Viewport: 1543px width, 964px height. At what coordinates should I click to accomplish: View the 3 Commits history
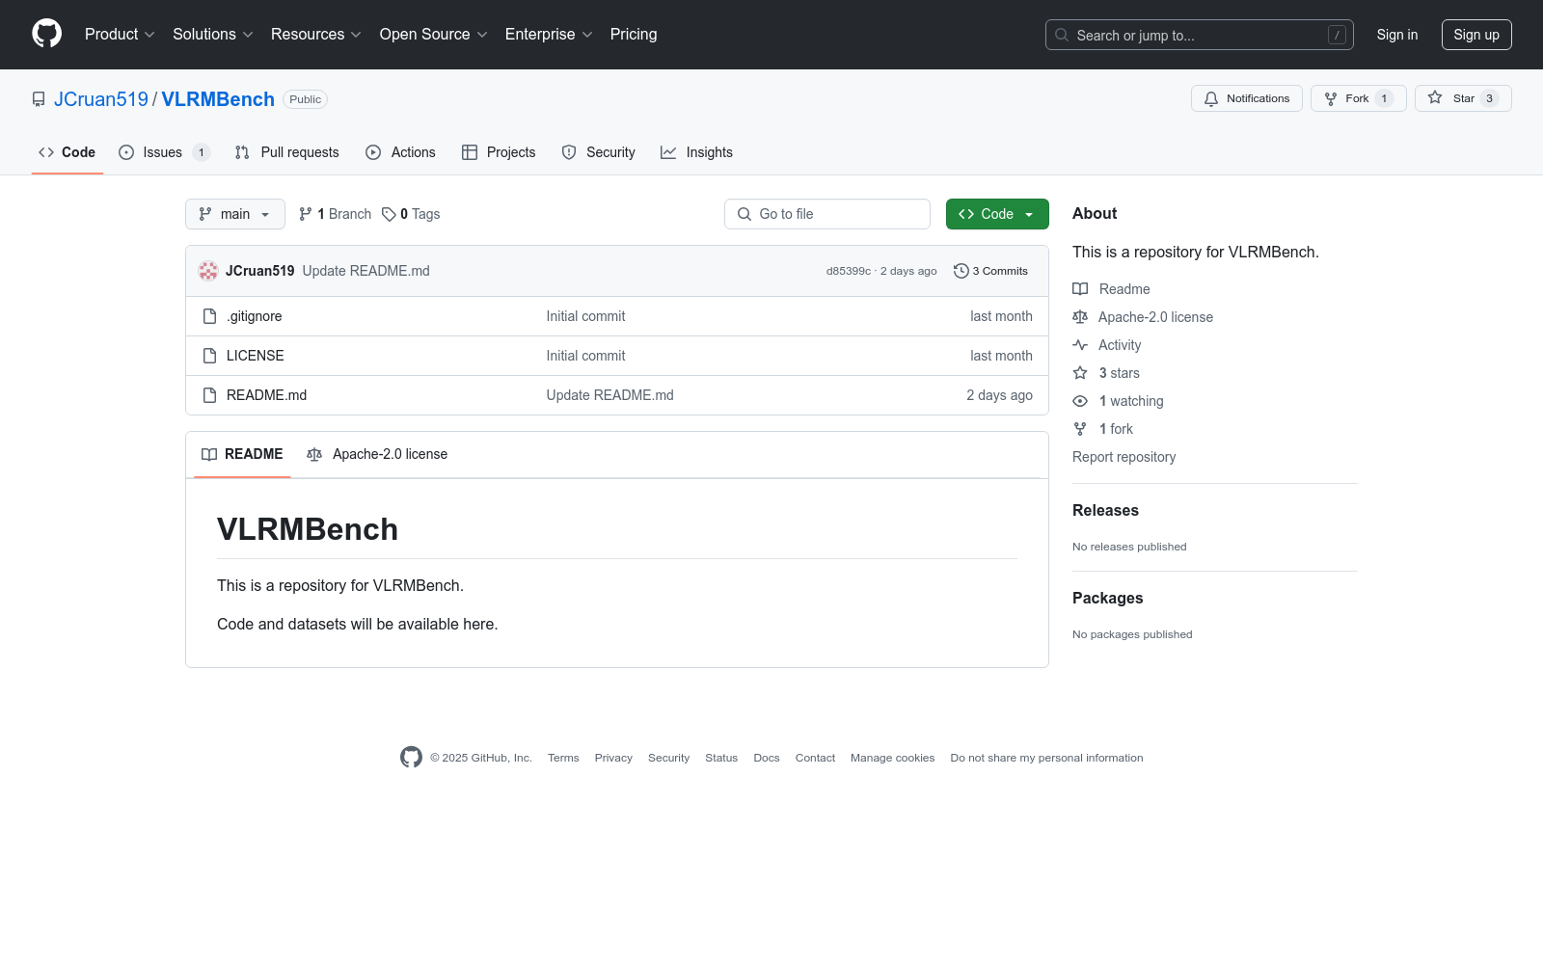[x=990, y=271]
